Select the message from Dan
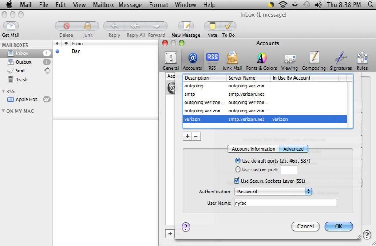Viewport: 376px width, 246px height. pyautogui.click(x=106, y=51)
